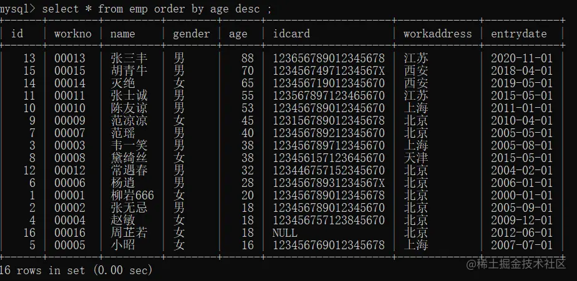This screenshot has width=577, height=281.
Task: Click the name 赵敏
Action: (x=123, y=221)
